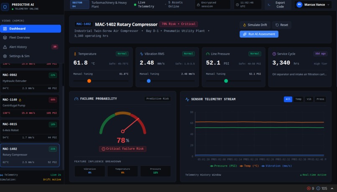Click the UTC clock icon
The height and width of the screenshot is (192, 337).
[x=237, y=5]
